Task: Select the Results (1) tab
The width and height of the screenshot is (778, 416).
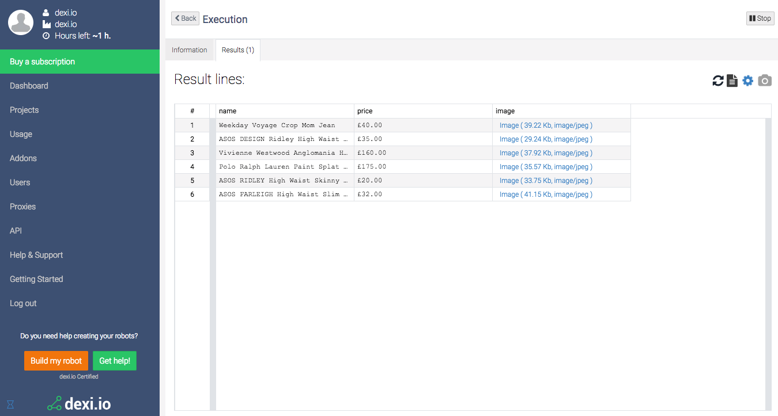Action: tap(238, 50)
